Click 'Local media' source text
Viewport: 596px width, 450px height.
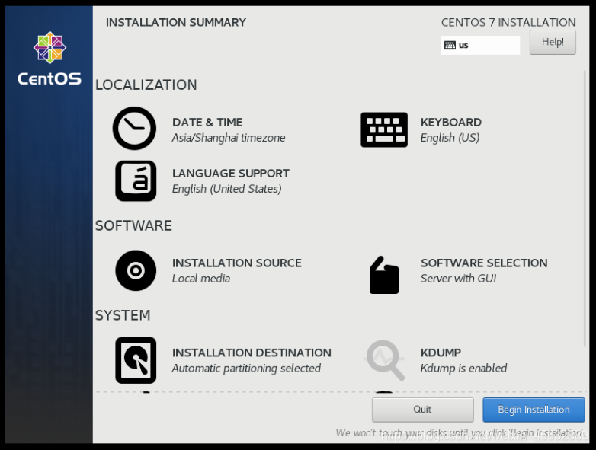[201, 279]
